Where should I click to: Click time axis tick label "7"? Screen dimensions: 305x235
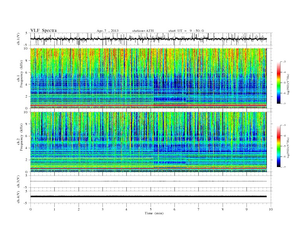[199, 209]
